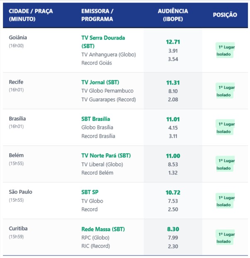Click the 1º Lugar Isolado badge for São Paulo
The height and width of the screenshot is (258, 250).
pyautogui.click(x=225, y=201)
